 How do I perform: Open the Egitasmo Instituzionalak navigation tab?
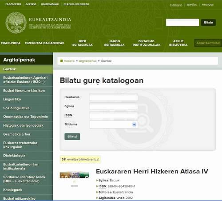tap(147, 43)
